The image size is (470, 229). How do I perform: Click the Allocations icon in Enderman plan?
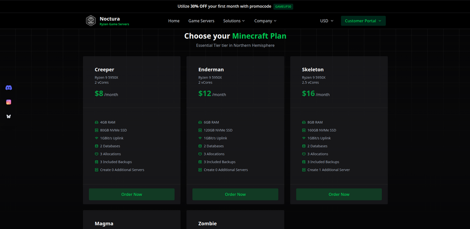pyautogui.click(x=200, y=154)
